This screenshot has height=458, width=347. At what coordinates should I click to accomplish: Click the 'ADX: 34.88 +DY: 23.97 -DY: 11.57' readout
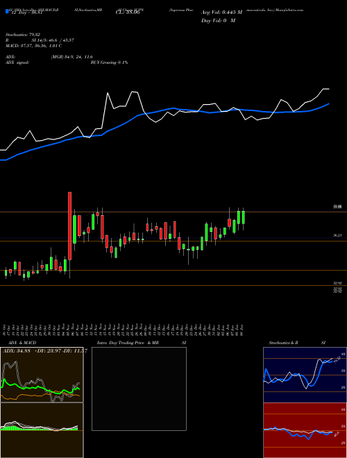[x=45, y=350]
